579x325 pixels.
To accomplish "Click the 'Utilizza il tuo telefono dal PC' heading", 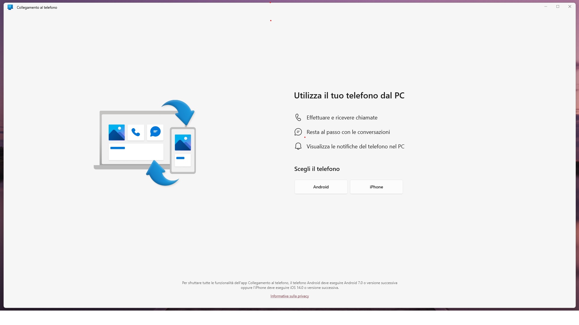I will 349,95.
